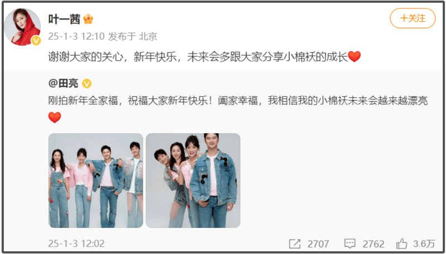Click the crown membership badge icon

click(88, 19)
